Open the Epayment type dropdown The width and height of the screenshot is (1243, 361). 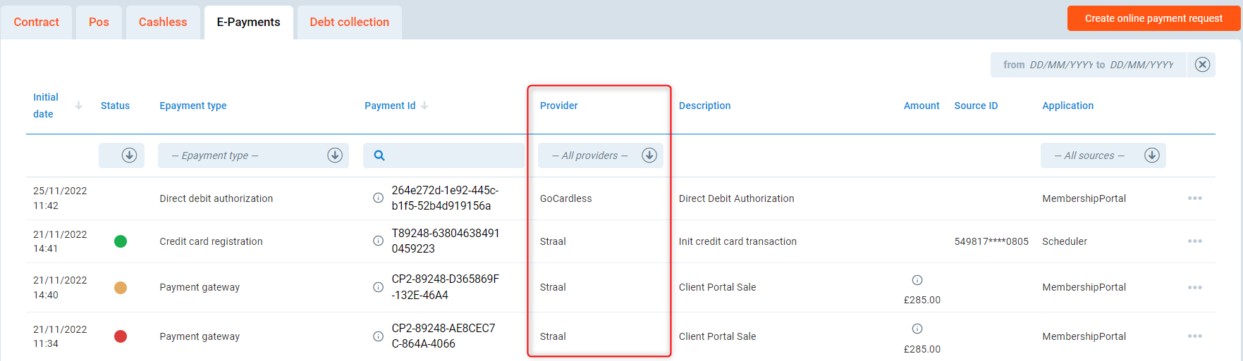[253, 156]
